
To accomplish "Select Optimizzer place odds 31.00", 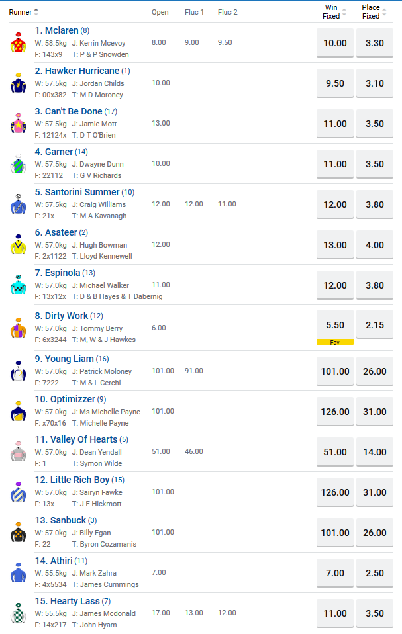I will (x=375, y=412).
